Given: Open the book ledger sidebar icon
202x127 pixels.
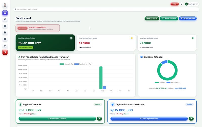Looking at the screenshot, I should pos(5,39).
